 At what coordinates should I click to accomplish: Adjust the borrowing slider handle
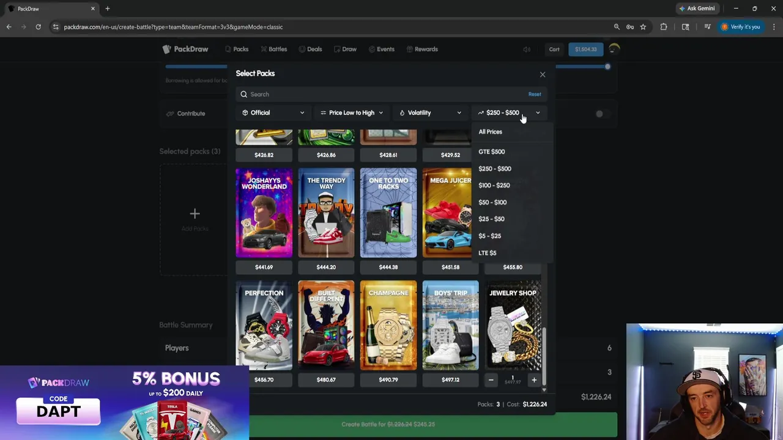click(607, 67)
